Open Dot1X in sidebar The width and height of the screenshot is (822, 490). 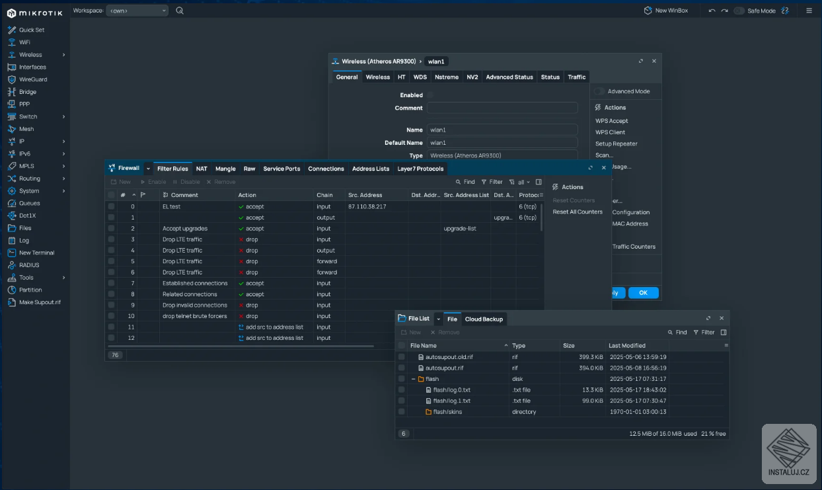[x=28, y=216]
